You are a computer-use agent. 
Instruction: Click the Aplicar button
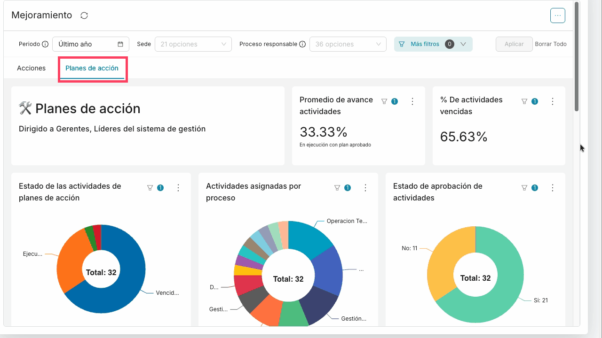pyautogui.click(x=514, y=44)
